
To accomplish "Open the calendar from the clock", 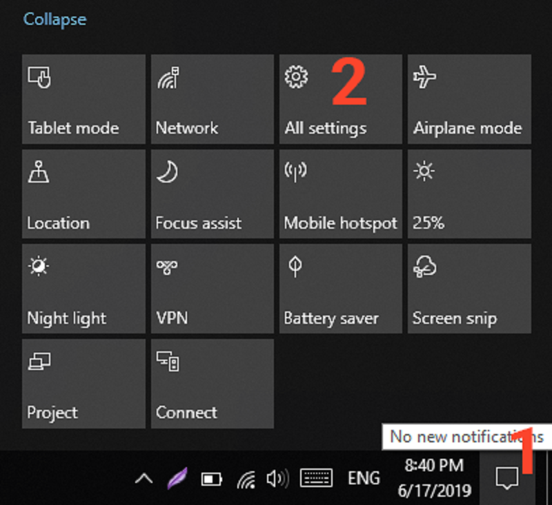I will click(433, 477).
